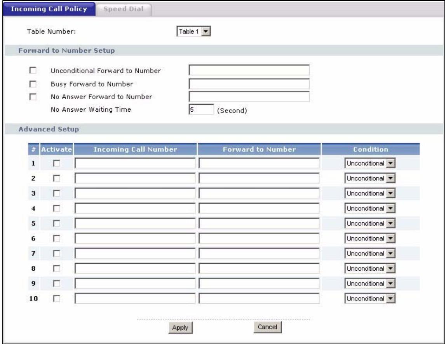Click Forward to Number field in row 4
Viewport: 446px width, 344px height.
click(259, 208)
